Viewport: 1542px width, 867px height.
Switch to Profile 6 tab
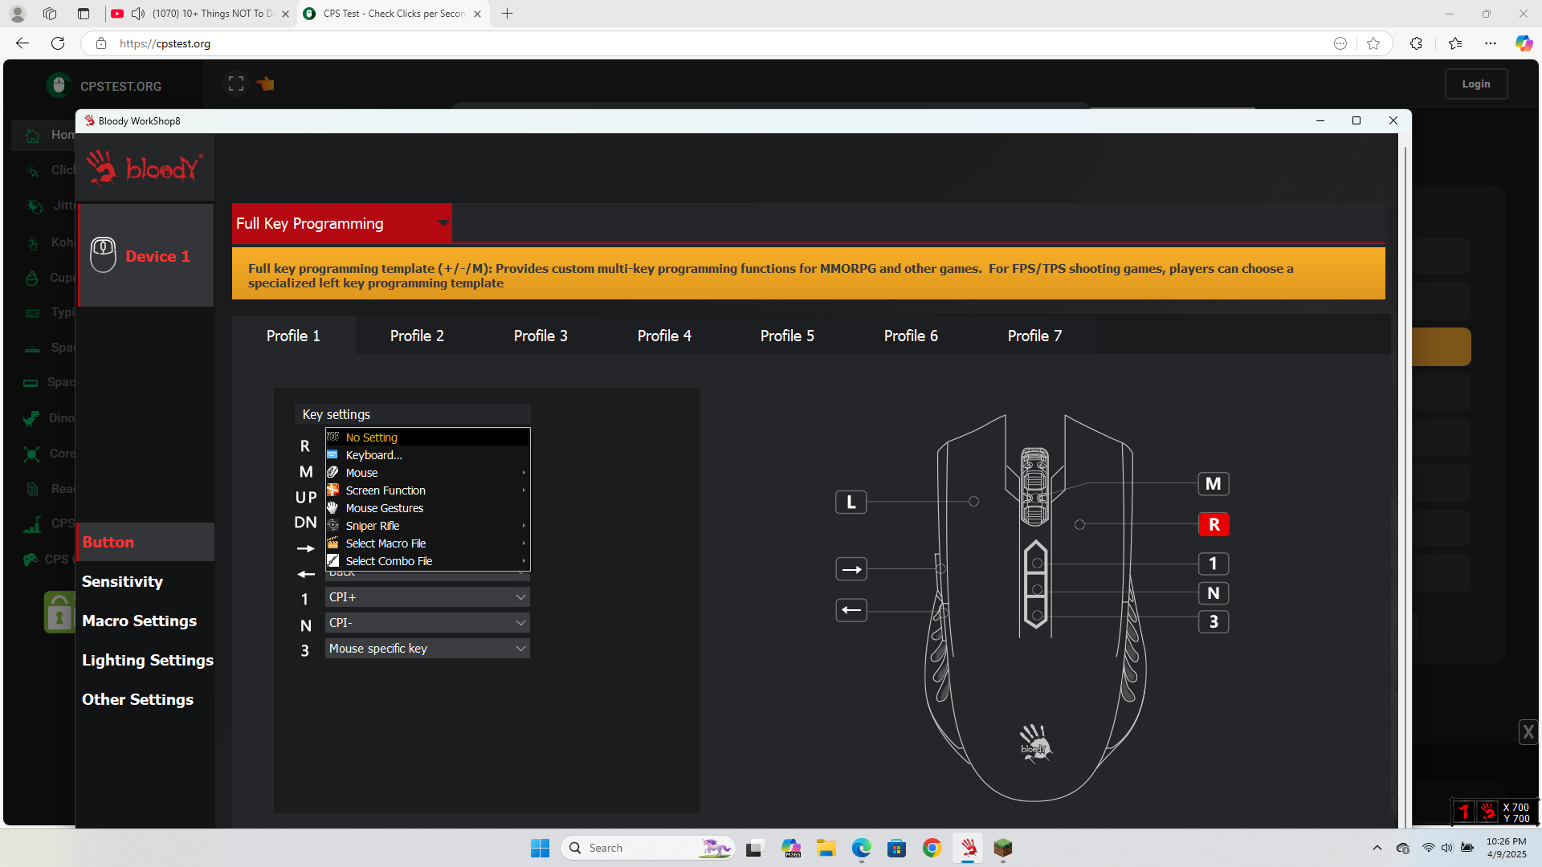click(911, 336)
